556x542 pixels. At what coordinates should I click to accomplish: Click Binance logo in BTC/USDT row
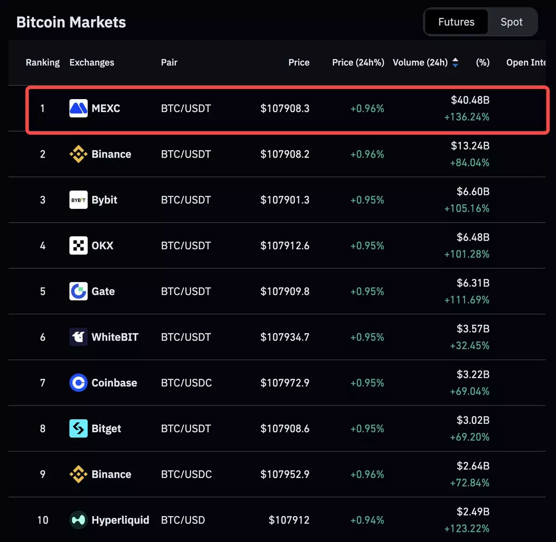coord(78,154)
